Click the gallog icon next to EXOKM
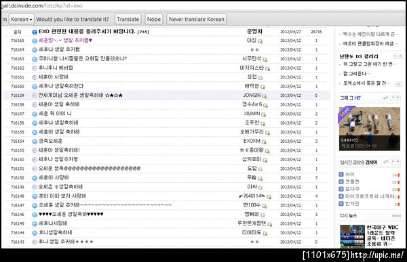Image resolution: width=407 pixels, height=262 pixels. pyautogui.click(x=264, y=142)
